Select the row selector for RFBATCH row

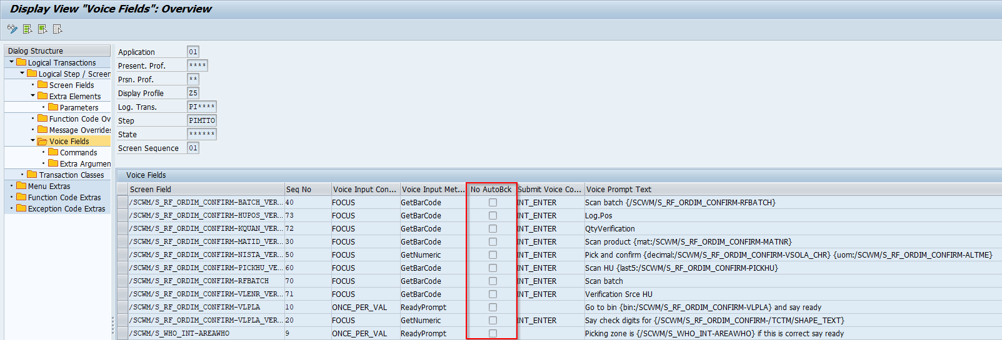tap(122, 281)
